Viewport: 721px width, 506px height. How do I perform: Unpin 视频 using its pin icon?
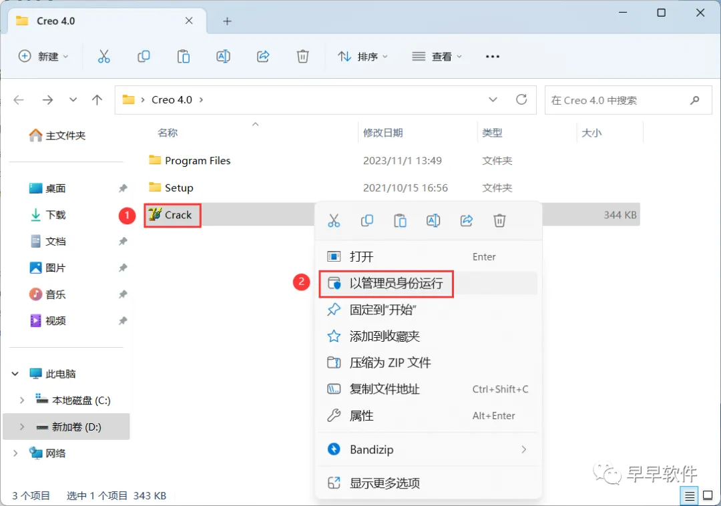[x=123, y=321]
